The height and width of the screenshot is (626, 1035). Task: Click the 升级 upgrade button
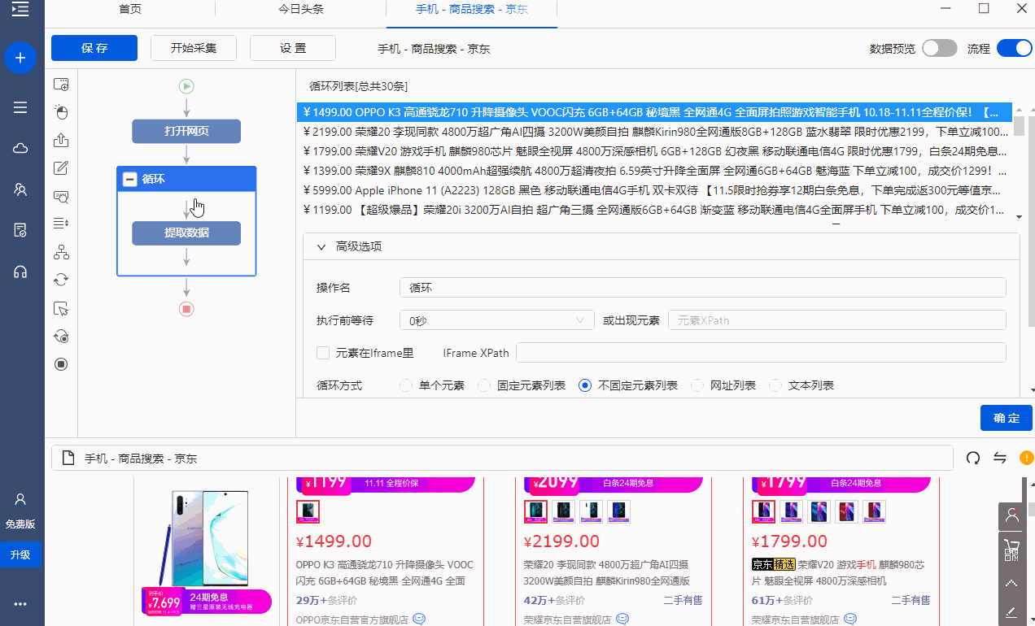click(20, 554)
